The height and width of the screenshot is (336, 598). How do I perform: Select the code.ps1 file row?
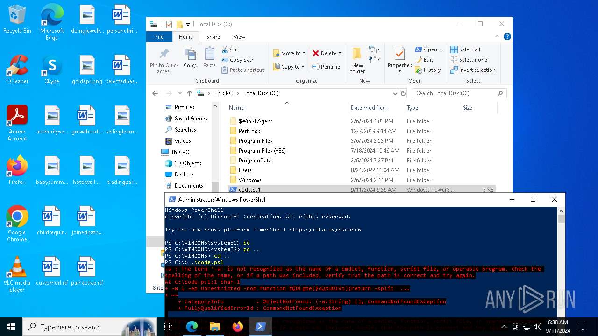[361, 189]
